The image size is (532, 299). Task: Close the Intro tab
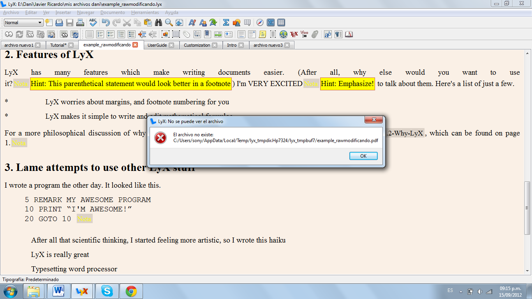click(x=241, y=45)
